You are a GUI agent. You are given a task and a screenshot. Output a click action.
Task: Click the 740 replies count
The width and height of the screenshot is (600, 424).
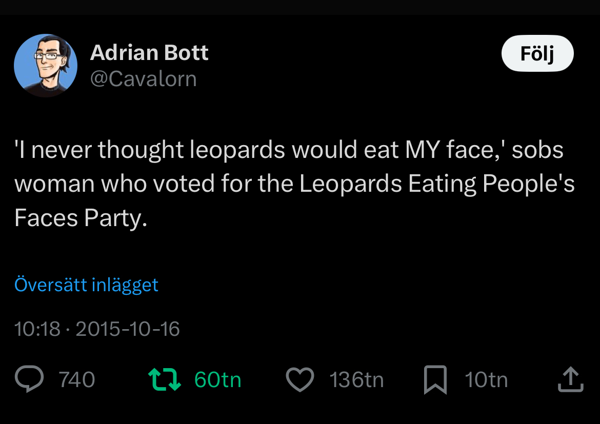[77, 380]
